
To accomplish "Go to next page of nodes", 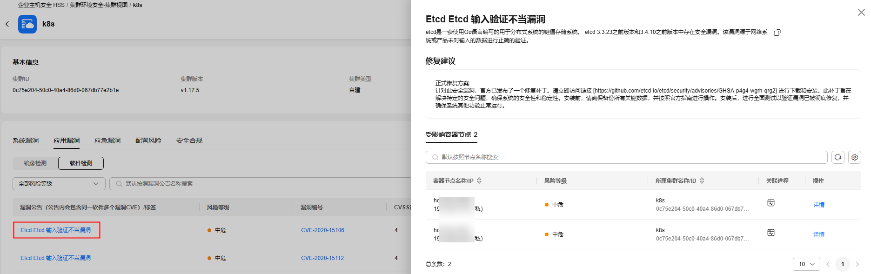I will click(x=857, y=264).
